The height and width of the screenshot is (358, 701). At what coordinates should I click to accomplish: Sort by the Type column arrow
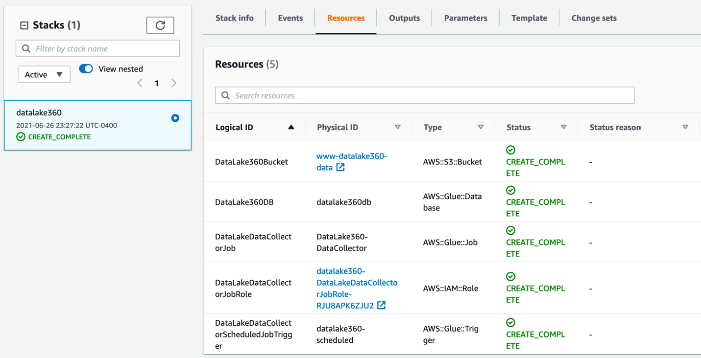point(481,127)
